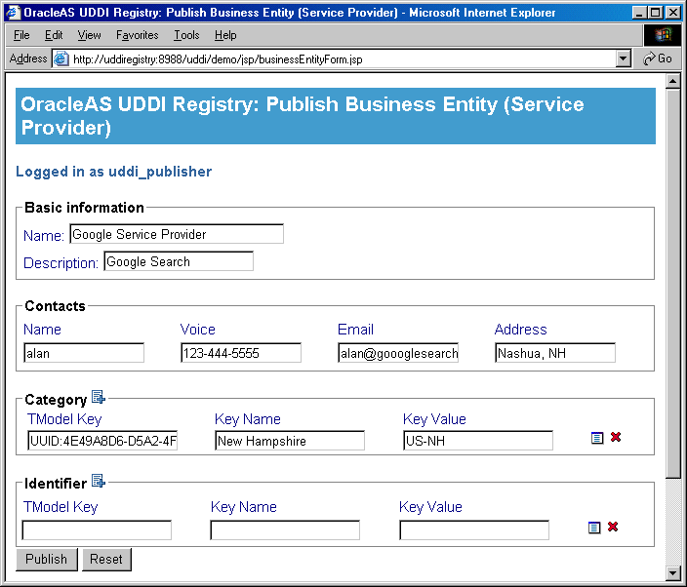Click the Go arrow button

pos(657,59)
